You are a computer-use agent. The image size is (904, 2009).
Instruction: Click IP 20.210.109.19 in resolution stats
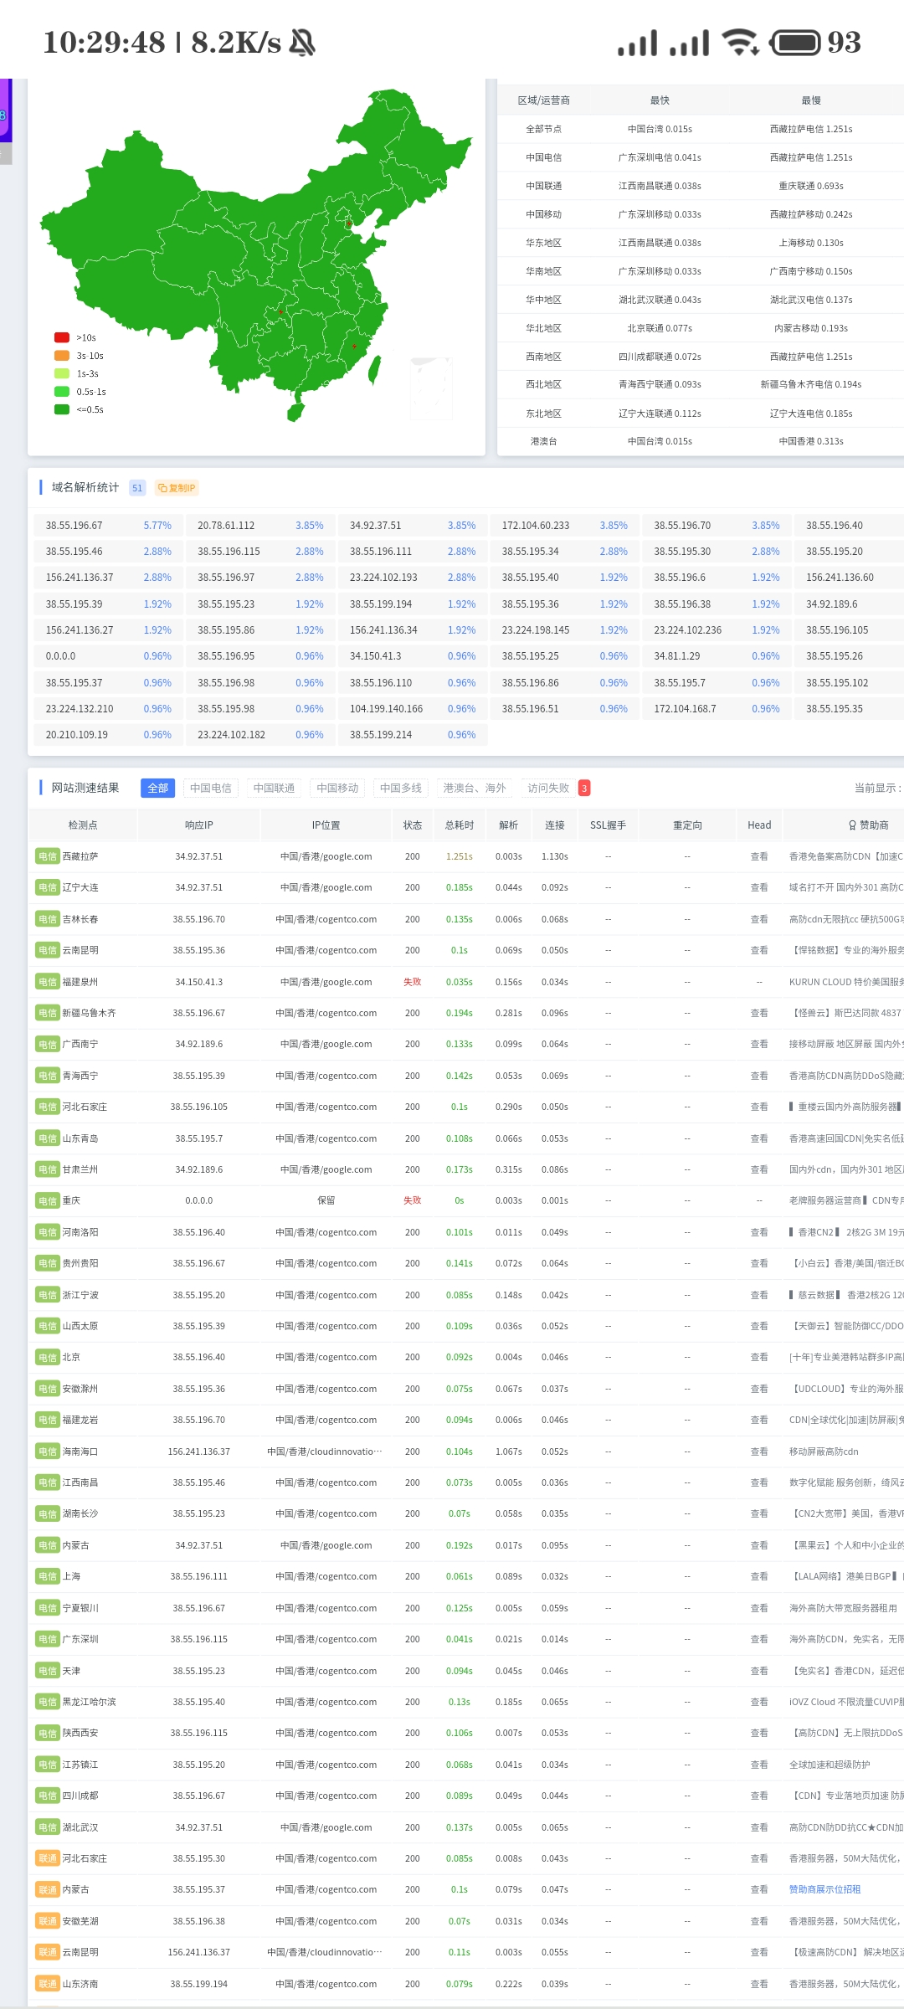point(77,735)
